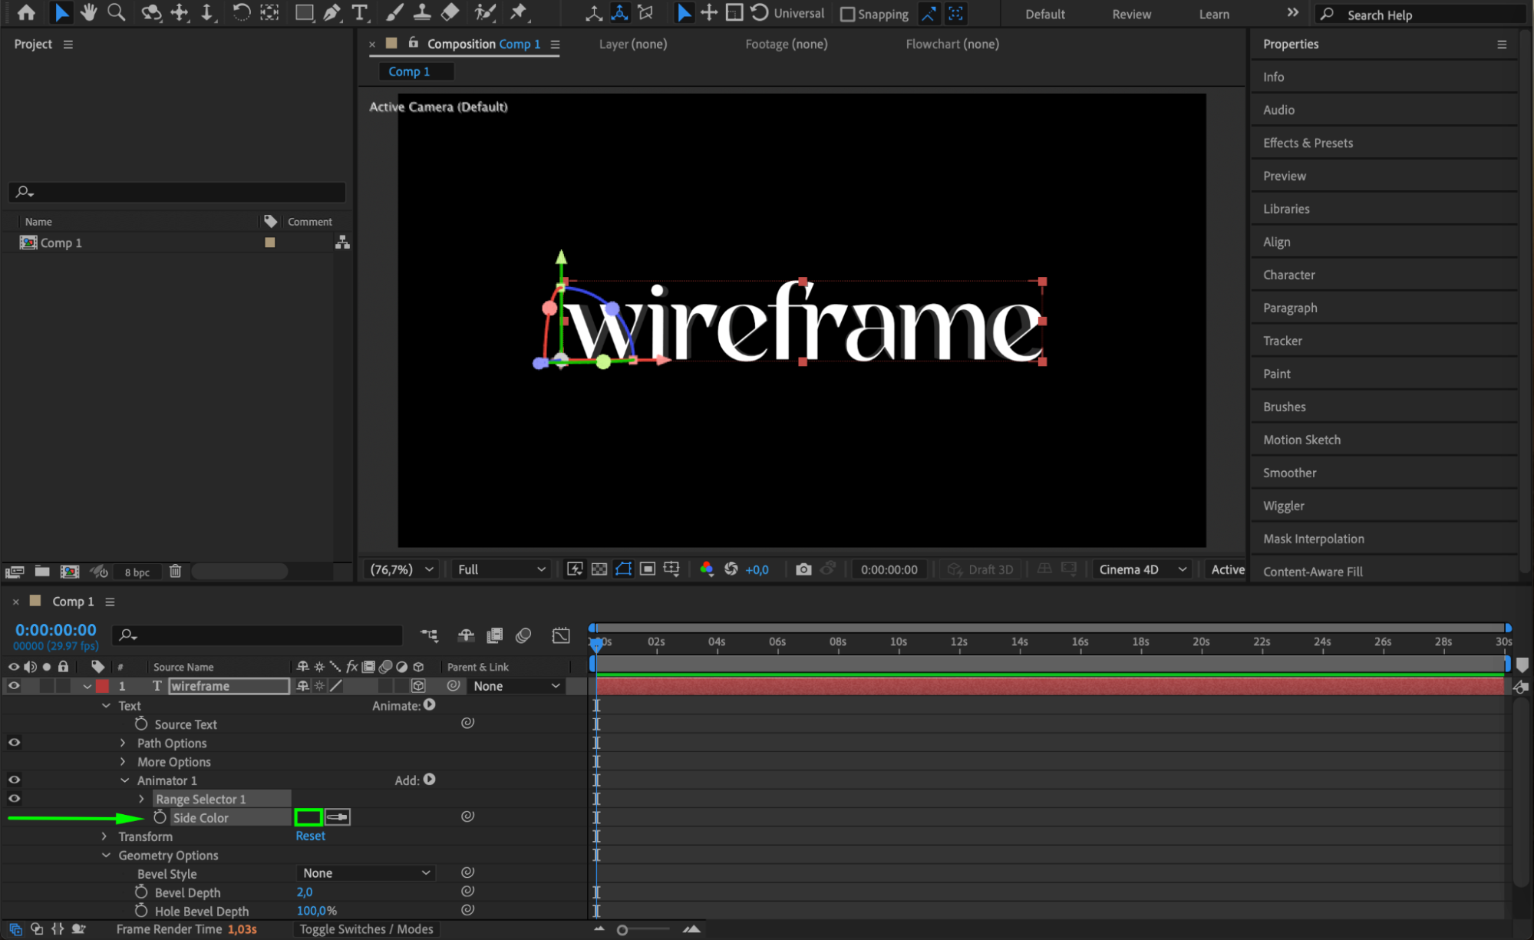Open the Cinema 4D renderer dropdown

click(1142, 569)
